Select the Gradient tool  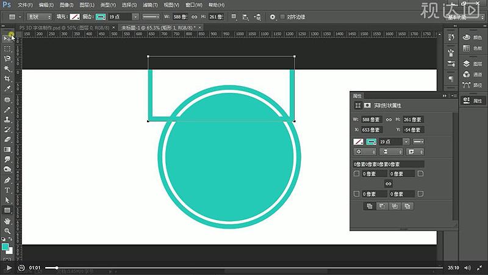click(7, 149)
